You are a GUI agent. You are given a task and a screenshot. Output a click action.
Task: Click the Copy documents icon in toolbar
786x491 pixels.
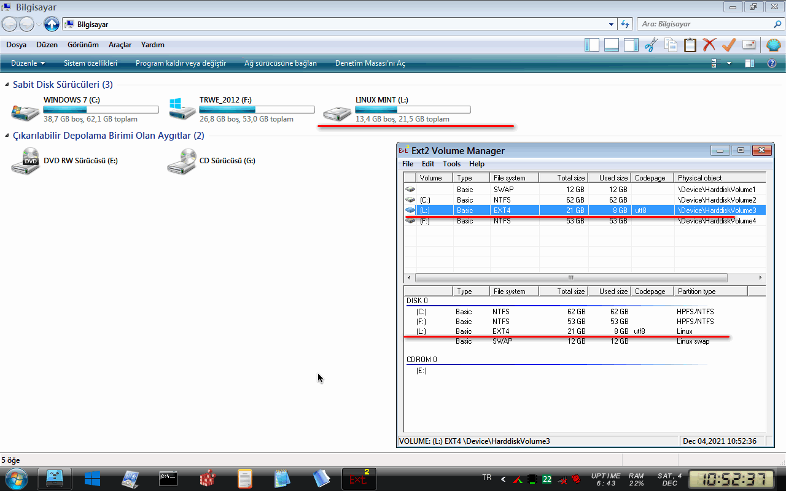coord(671,45)
